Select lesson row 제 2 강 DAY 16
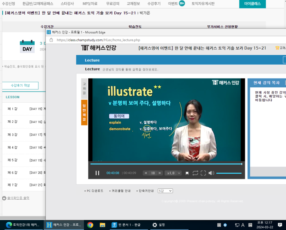 24,122
